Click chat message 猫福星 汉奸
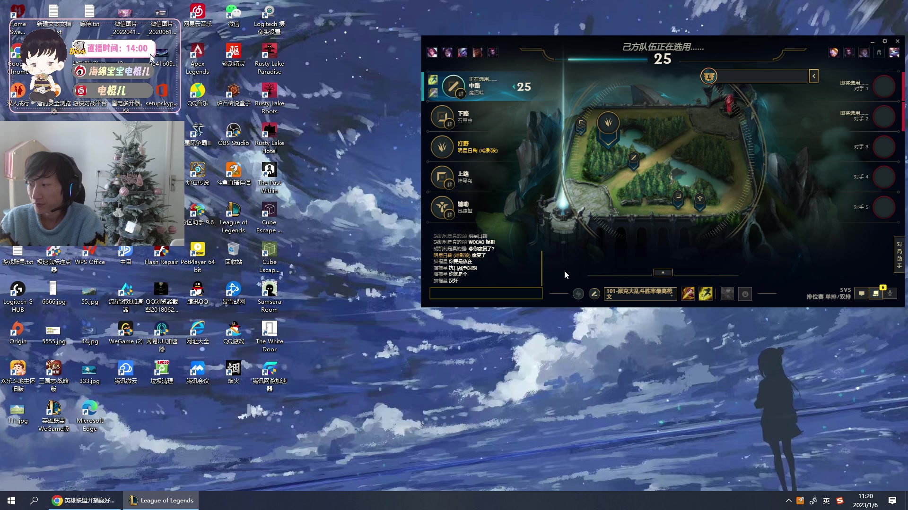Image resolution: width=908 pixels, height=510 pixels. (446, 280)
